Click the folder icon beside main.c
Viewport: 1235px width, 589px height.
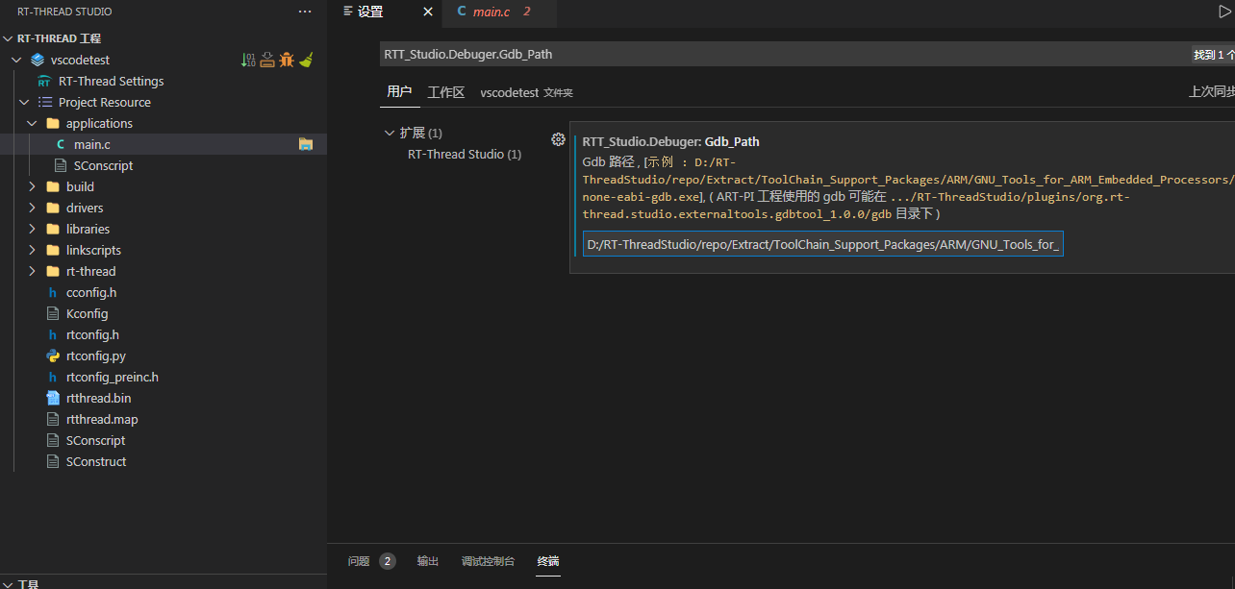click(x=305, y=143)
